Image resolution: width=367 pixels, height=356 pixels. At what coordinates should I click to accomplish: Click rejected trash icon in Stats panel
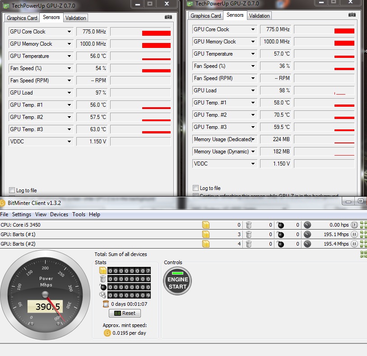(103, 279)
